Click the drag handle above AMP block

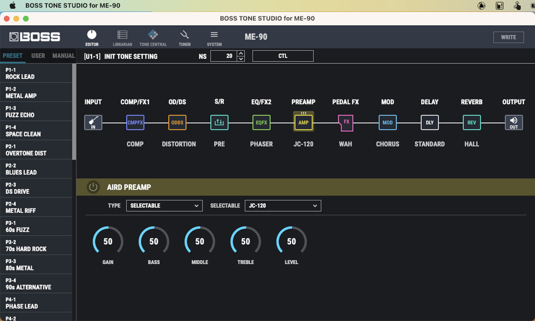click(x=303, y=113)
